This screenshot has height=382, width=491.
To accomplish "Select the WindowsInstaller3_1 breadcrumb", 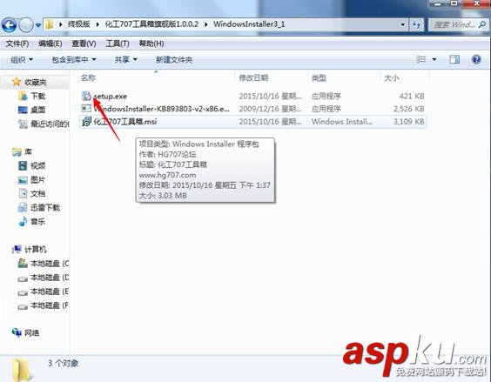I will (249, 24).
